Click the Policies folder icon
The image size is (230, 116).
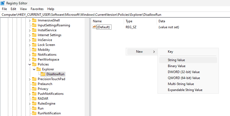[34, 64]
